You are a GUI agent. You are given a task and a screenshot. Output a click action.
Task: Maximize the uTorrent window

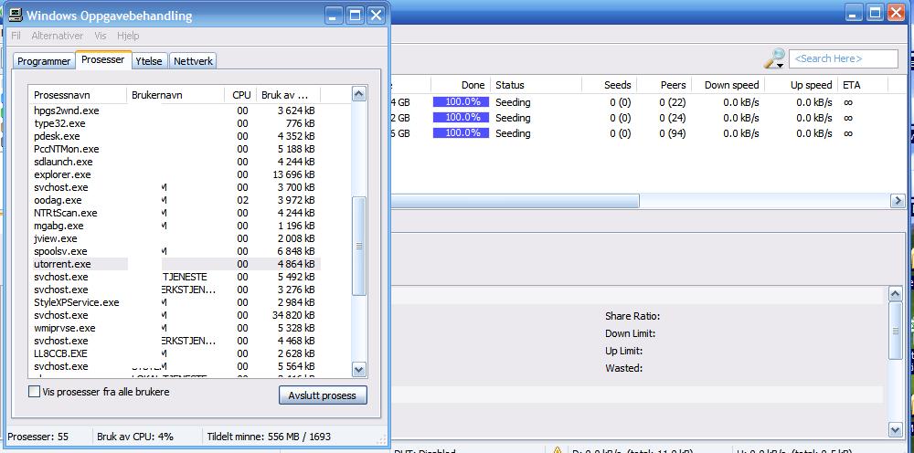point(875,13)
